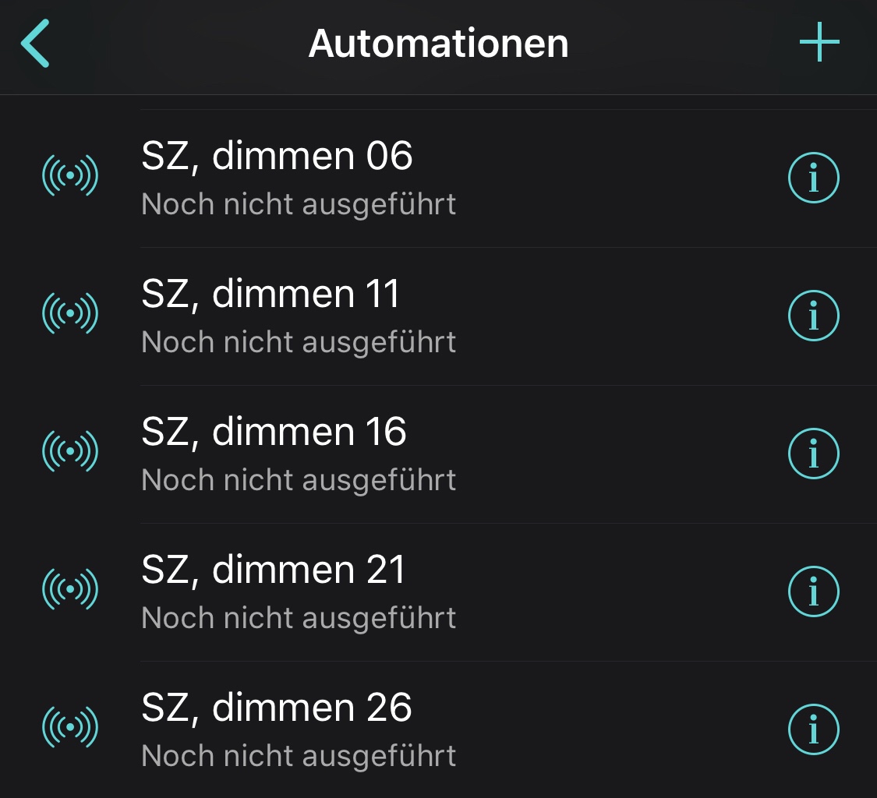Viewport: 877px width, 798px height.
Task: Tap trigger signal icon of dimmen 16
Action: pos(70,451)
